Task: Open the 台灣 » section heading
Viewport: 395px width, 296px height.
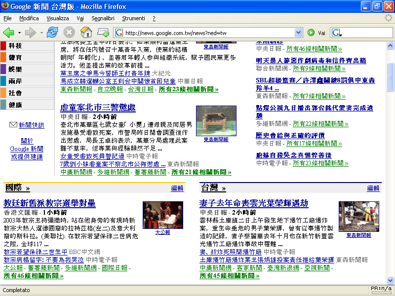Action: 214,188
